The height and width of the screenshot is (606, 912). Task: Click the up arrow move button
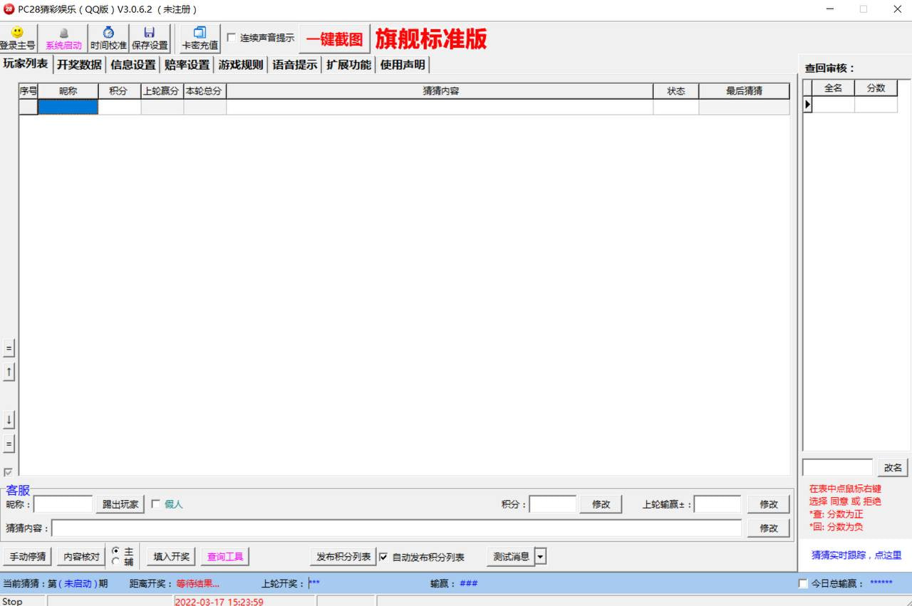(9, 372)
